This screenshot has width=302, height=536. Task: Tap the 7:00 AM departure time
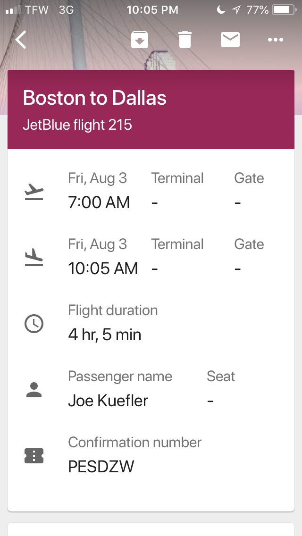[x=99, y=202]
